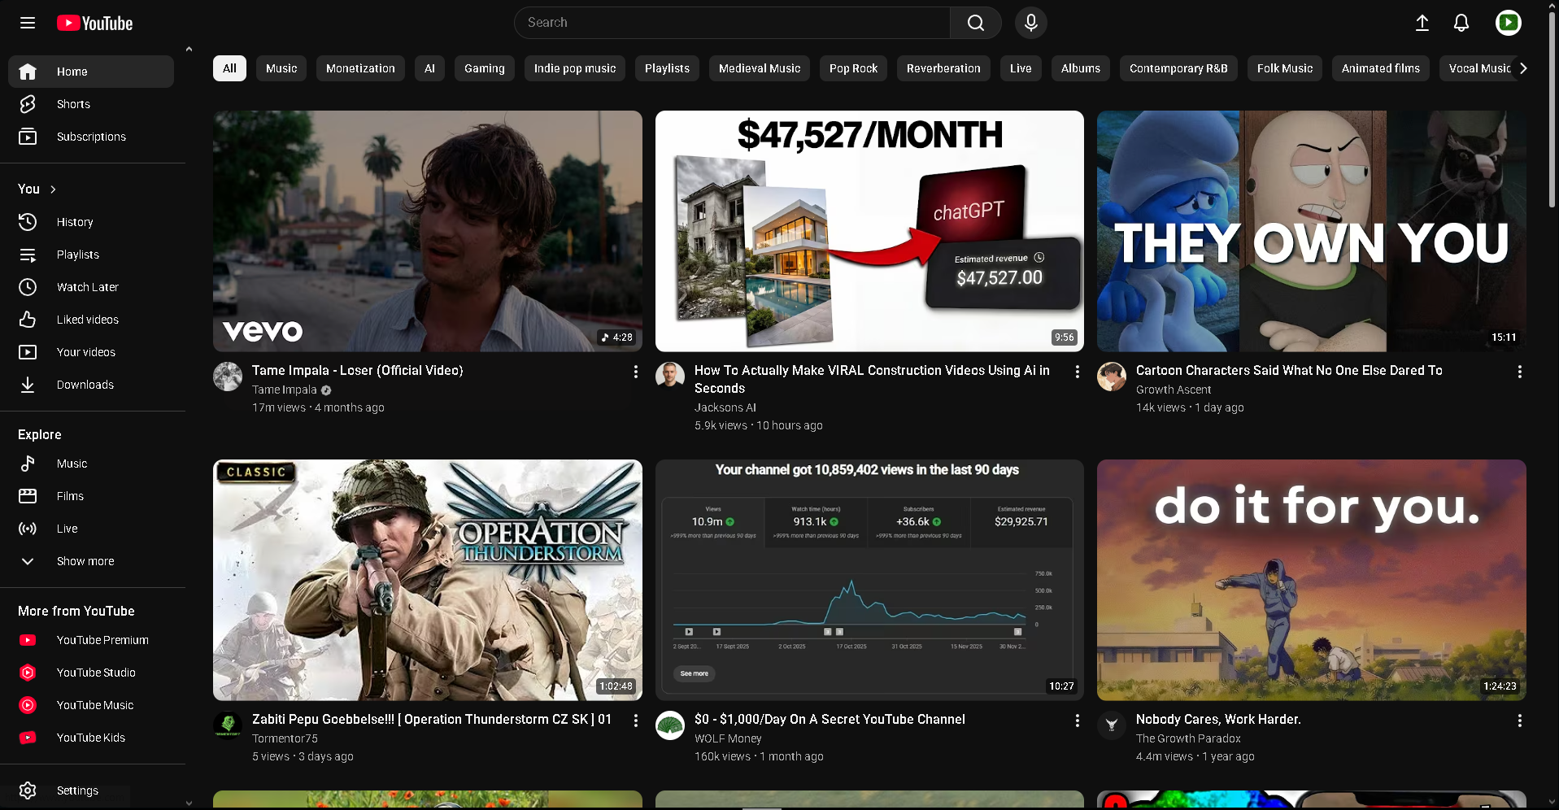
Task: Open your account avatar menu
Action: (x=1507, y=23)
